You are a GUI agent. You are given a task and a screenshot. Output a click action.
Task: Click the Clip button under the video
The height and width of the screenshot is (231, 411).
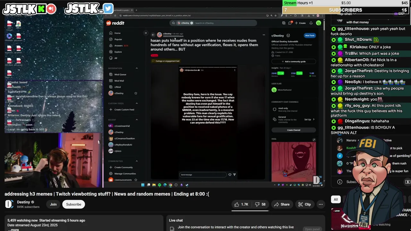(304, 204)
